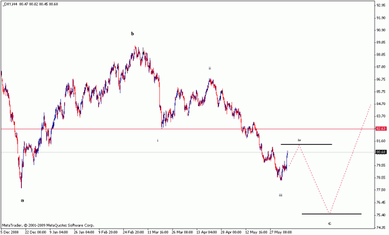Select the 86.75 price axis label
The image size is (389, 235).
coord(381,80)
